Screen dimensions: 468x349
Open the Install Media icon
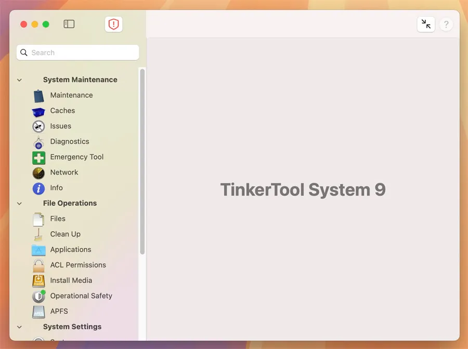(x=39, y=280)
